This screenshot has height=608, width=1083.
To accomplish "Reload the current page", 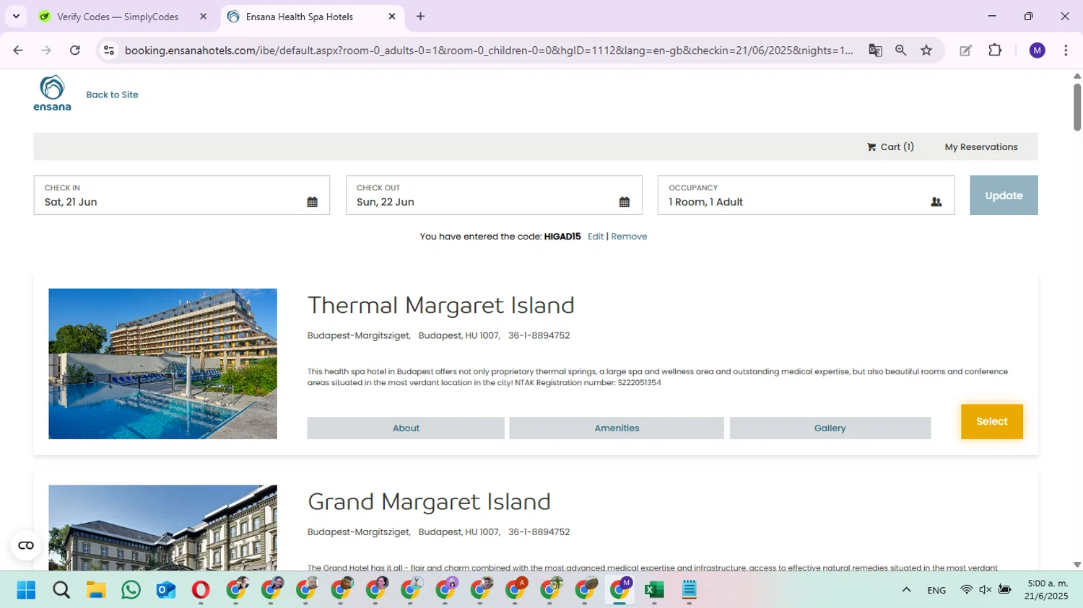I will 75,50.
